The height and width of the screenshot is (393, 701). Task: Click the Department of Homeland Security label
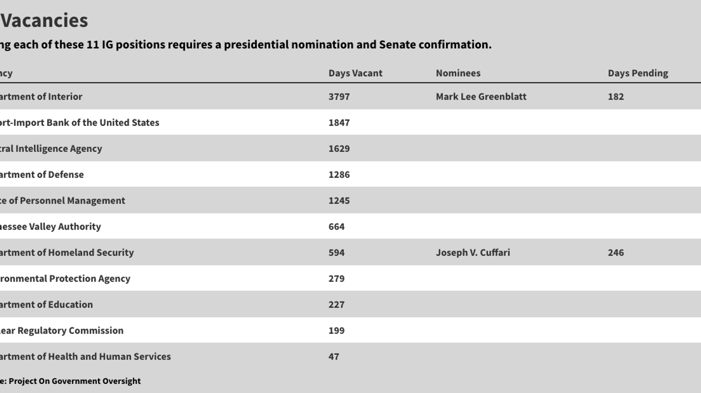[66, 252]
